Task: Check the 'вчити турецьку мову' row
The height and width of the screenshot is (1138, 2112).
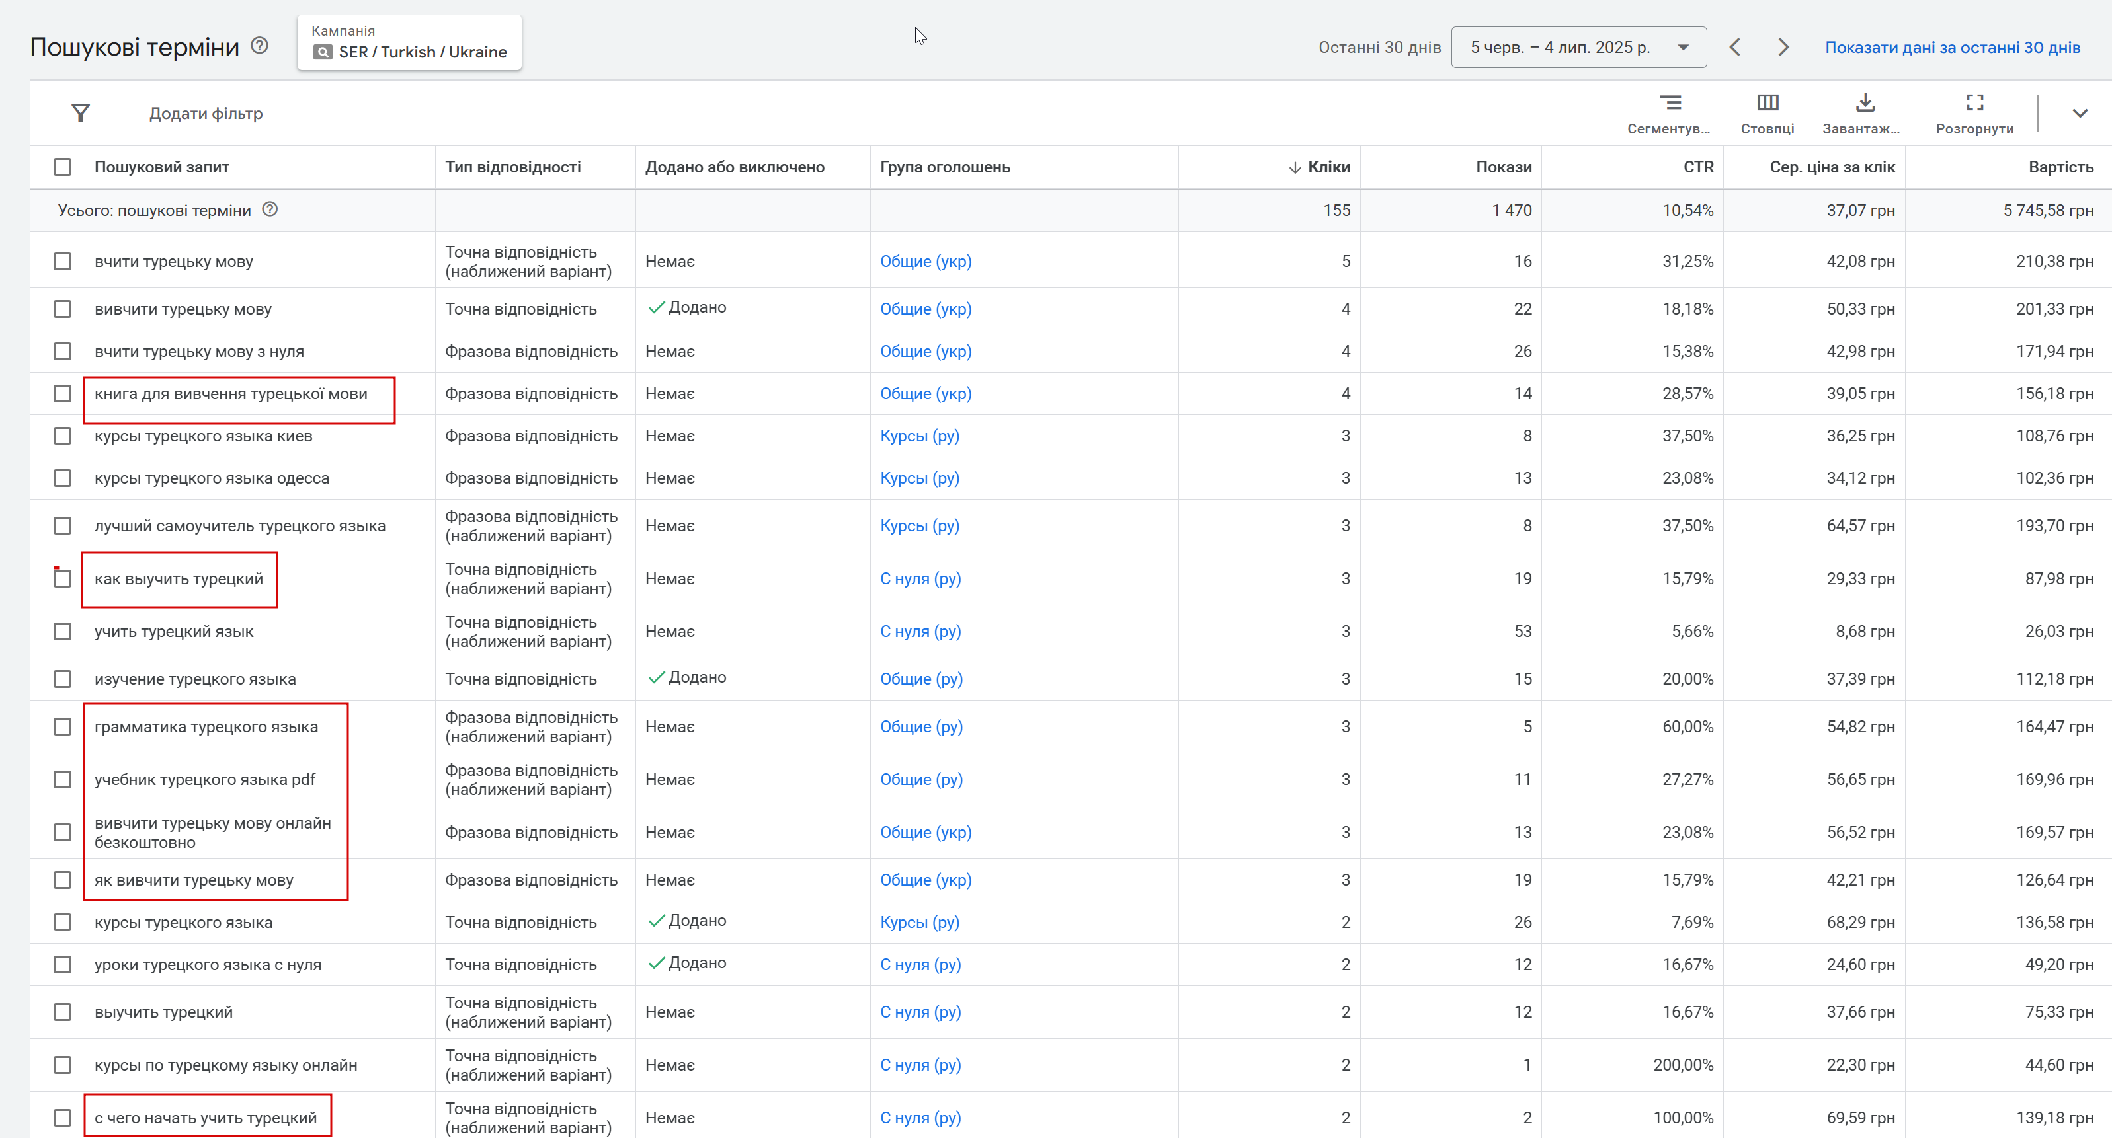Action: point(62,261)
